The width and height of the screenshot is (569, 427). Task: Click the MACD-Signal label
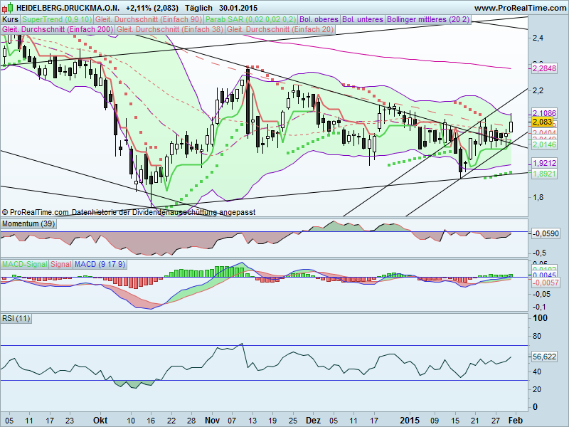tap(25, 264)
